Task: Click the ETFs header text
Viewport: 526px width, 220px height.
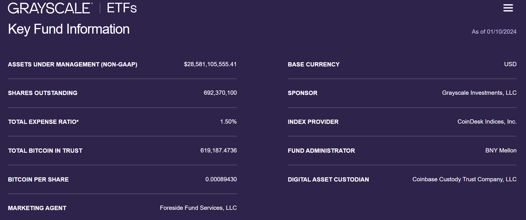Action: pyautogui.click(x=122, y=8)
